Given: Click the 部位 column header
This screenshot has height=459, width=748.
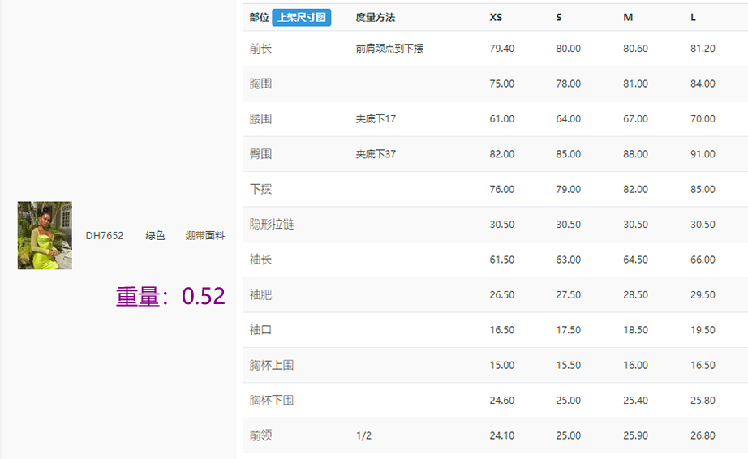Looking at the screenshot, I should click(x=259, y=18).
